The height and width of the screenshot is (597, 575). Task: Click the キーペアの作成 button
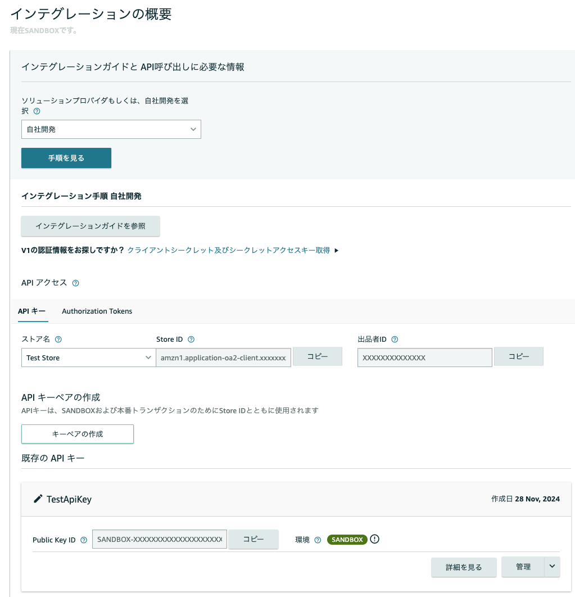[78, 434]
